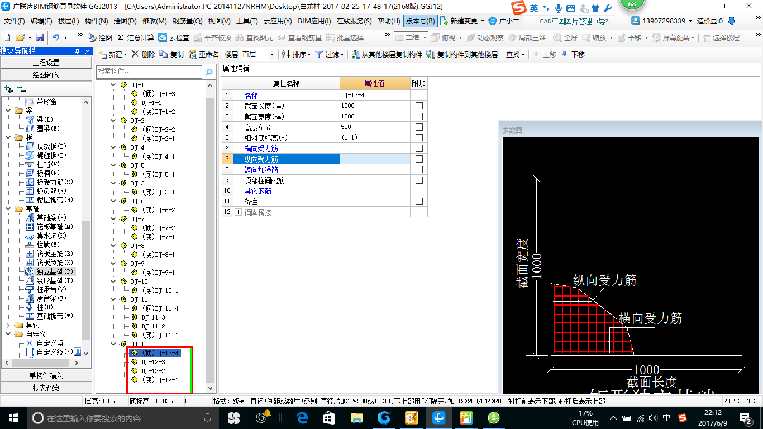Open the 文件(F) menu
The height and width of the screenshot is (429, 763).
[15, 21]
